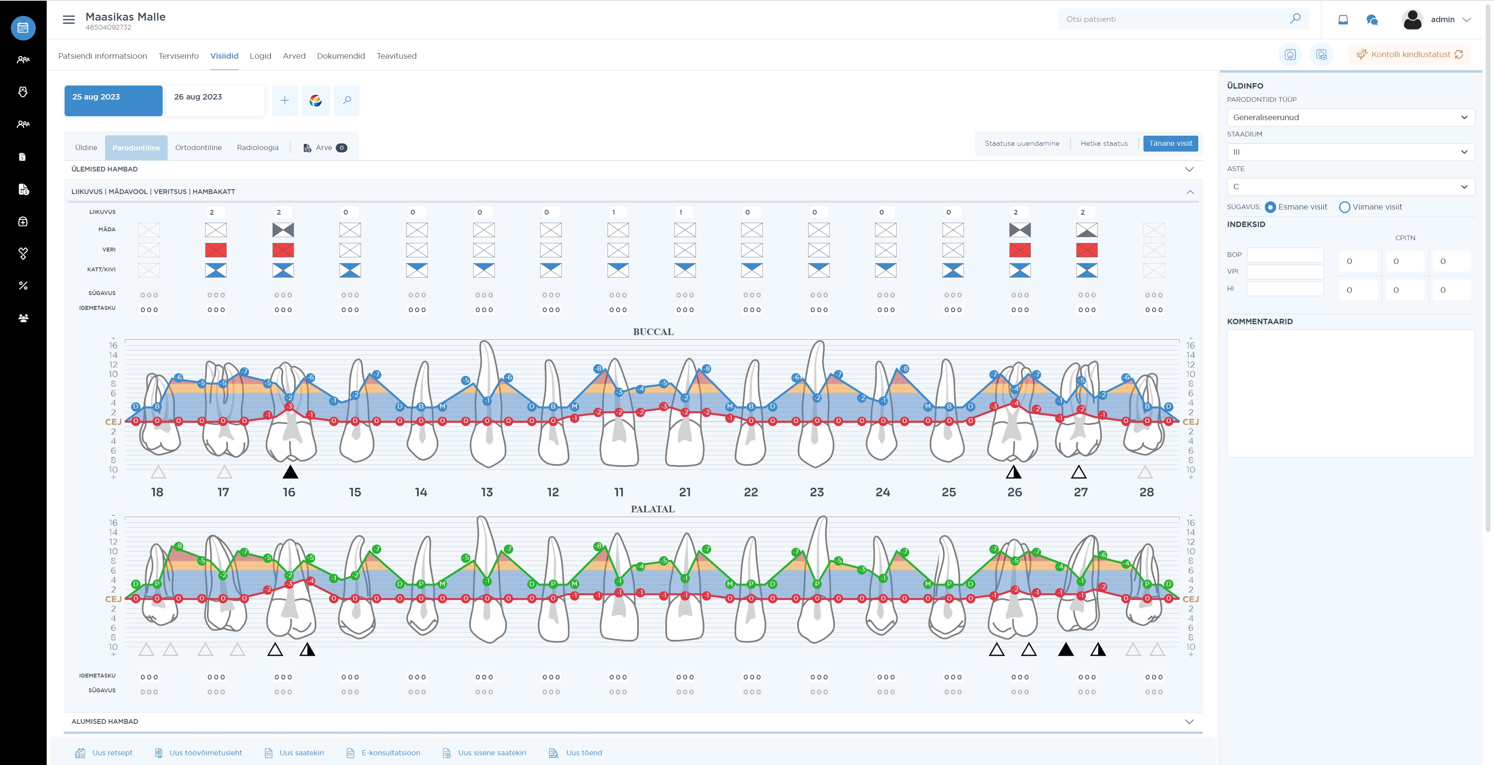Click the colorful circle icon beside dates
This screenshot has width=1494, height=765.
pos(316,100)
